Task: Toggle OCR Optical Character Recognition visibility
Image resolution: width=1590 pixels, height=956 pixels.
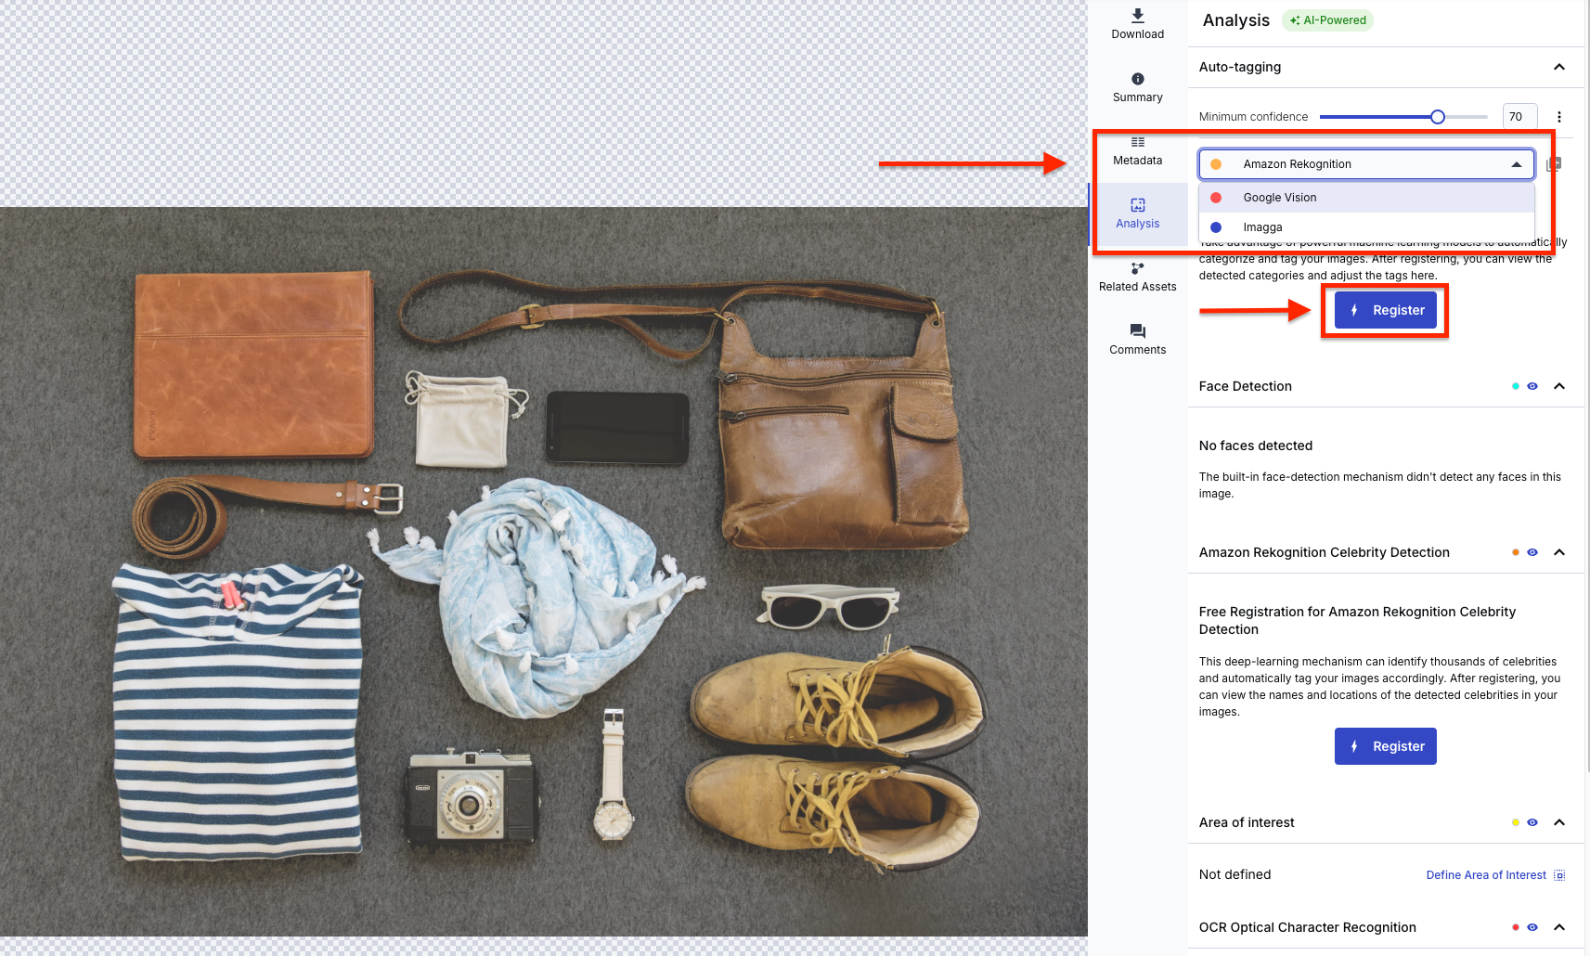Action: pos(1532,927)
